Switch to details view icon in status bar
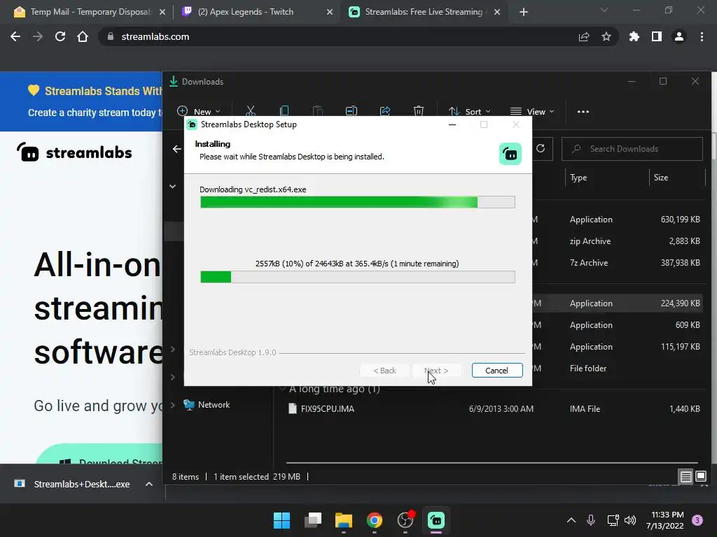Image resolution: width=717 pixels, height=537 pixels. (x=686, y=477)
